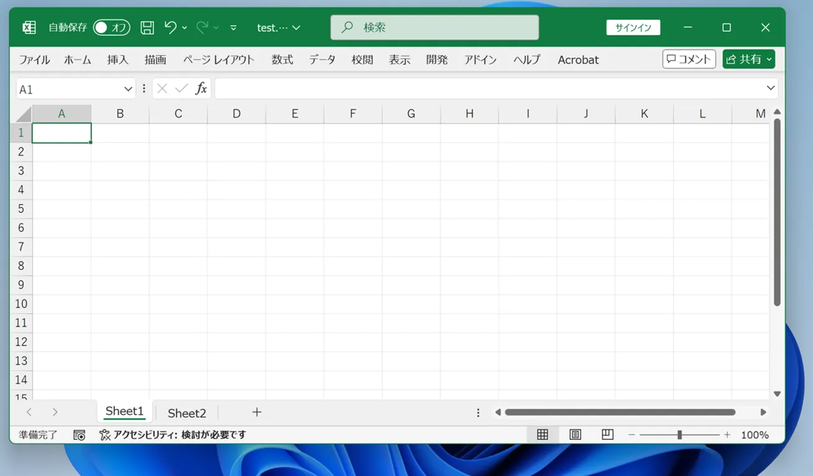
Task: Open the Name Box dropdown arrow
Action: [x=128, y=89]
